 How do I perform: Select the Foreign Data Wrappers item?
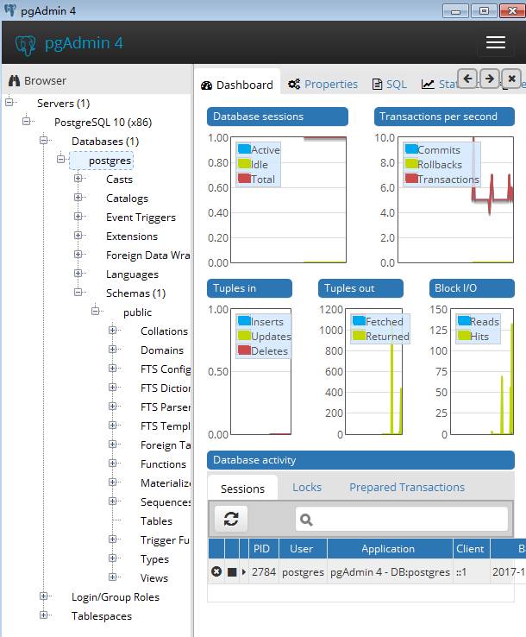coord(147,255)
